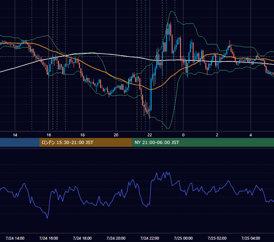Click the 7/25 00:00 time label
Screen dimensions: 274x242
click(x=183, y=238)
